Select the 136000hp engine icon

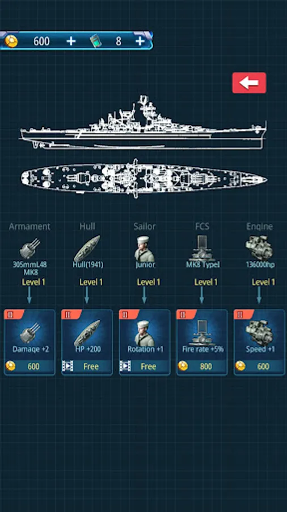pos(259,248)
